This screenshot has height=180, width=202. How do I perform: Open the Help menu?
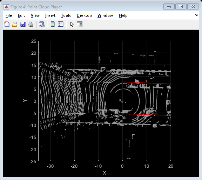pyautogui.click(x=123, y=15)
